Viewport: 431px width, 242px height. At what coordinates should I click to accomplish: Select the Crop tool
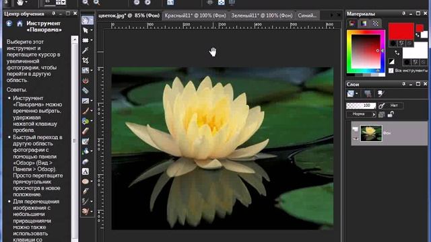coord(86,61)
